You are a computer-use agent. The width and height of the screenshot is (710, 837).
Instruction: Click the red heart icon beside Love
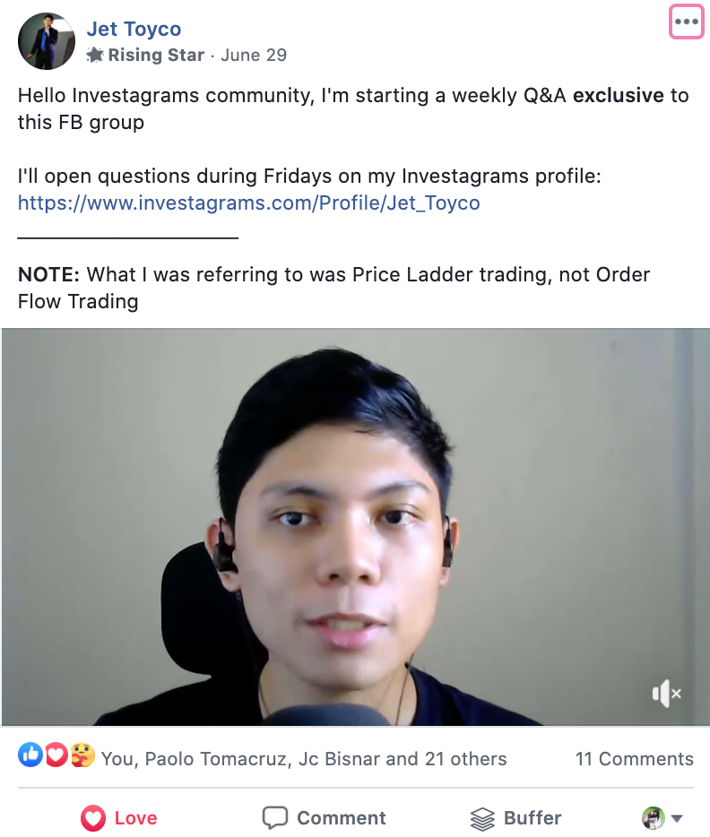click(93, 818)
